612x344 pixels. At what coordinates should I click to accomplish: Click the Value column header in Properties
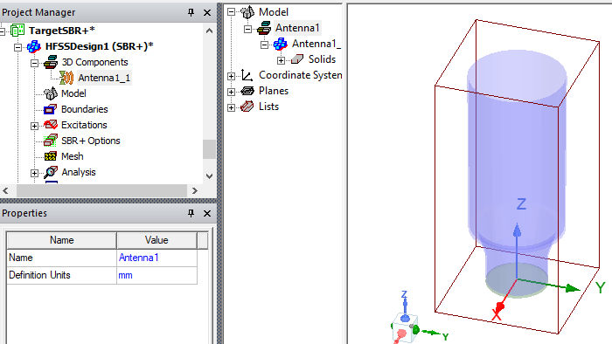point(156,240)
